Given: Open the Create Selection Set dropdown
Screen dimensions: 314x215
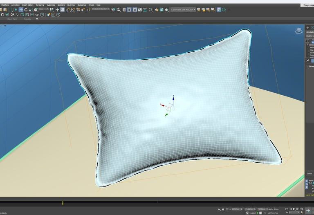Looking at the screenshot, I should point(100,9).
